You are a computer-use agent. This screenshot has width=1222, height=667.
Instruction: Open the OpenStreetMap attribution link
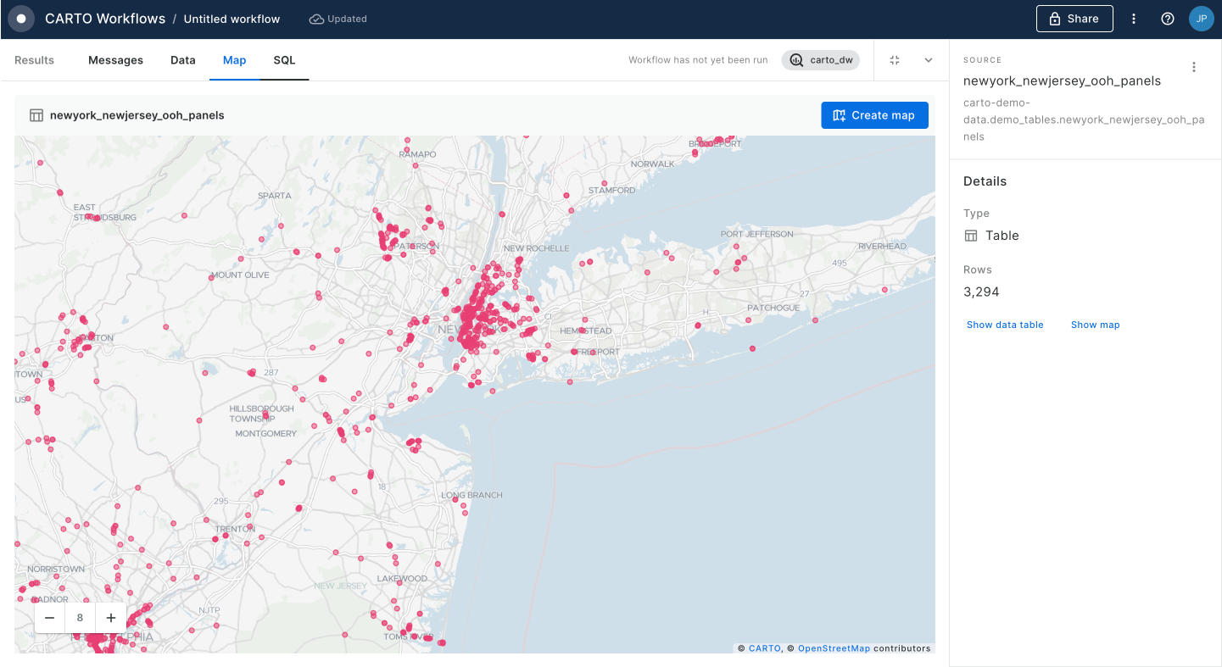point(834,648)
